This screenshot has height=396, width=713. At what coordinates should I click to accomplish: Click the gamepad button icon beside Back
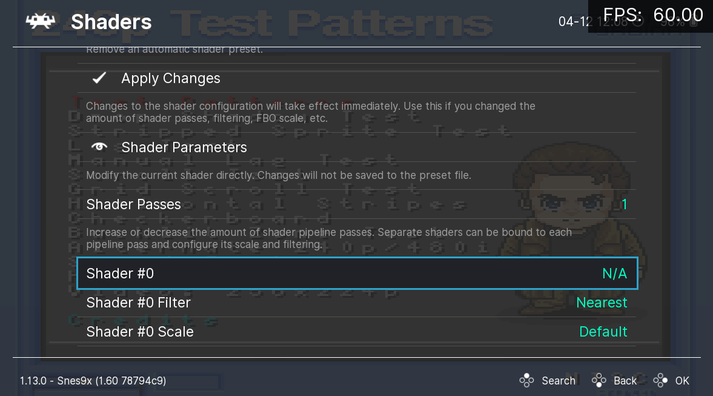(599, 380)
